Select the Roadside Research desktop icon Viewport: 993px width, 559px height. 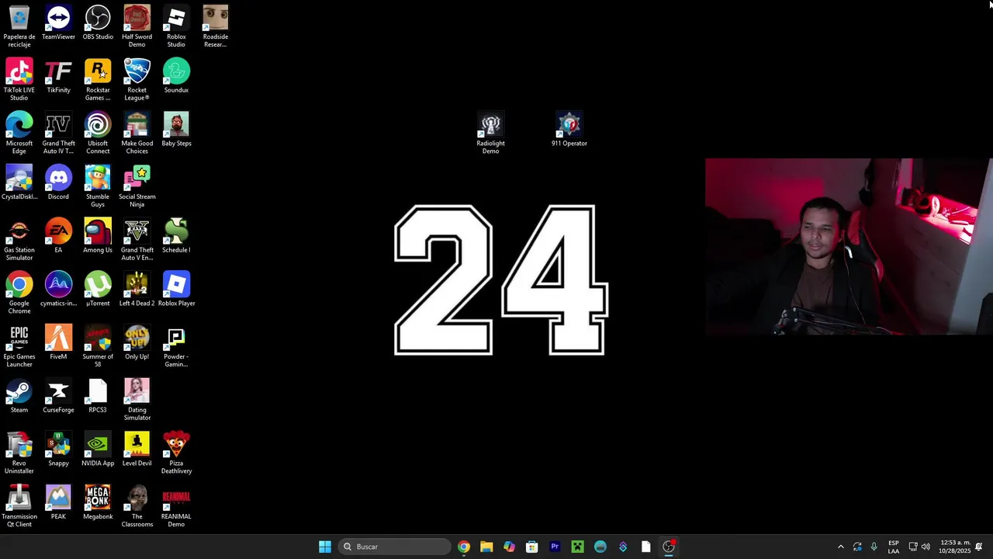[215, 26]
